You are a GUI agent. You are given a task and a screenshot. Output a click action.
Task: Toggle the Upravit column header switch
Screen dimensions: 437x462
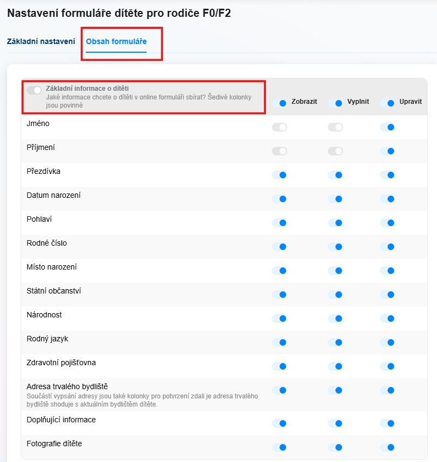(x=388, y=103)
